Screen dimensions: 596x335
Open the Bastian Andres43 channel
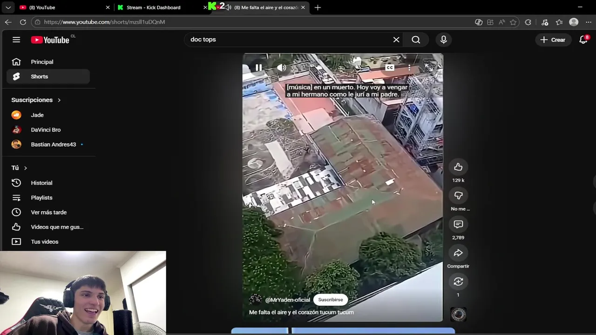coord(48,144)
